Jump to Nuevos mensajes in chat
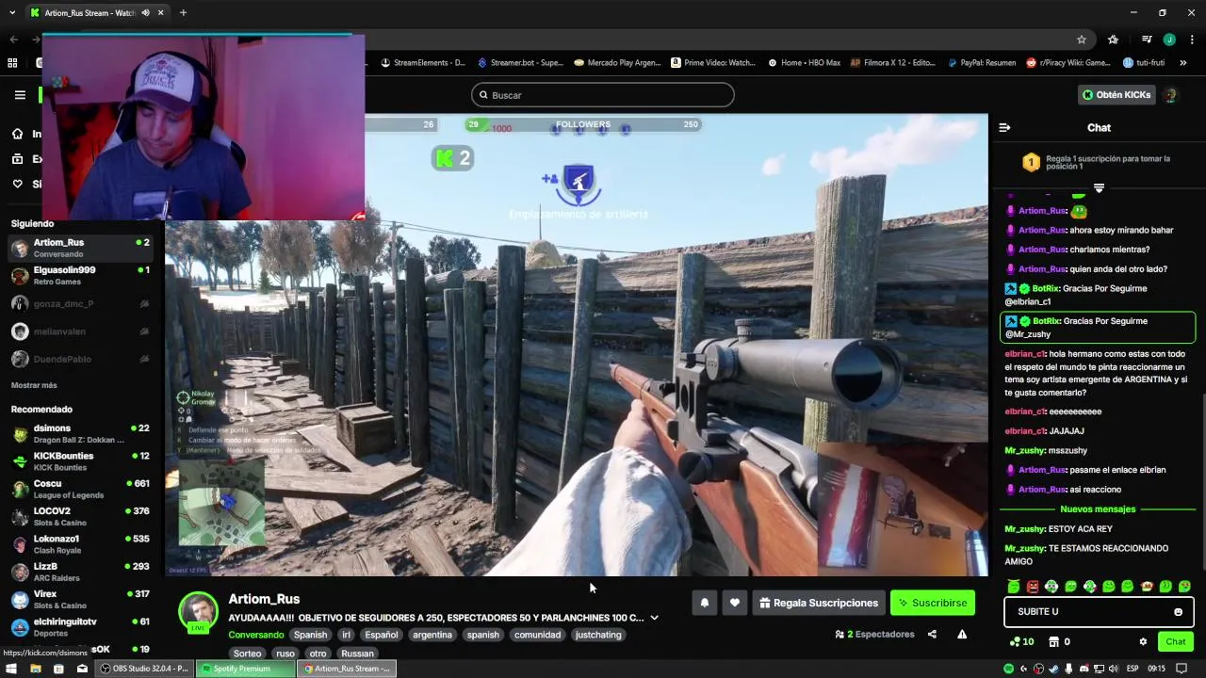The image size is (1206, 678). click(x=1098, y=509)
